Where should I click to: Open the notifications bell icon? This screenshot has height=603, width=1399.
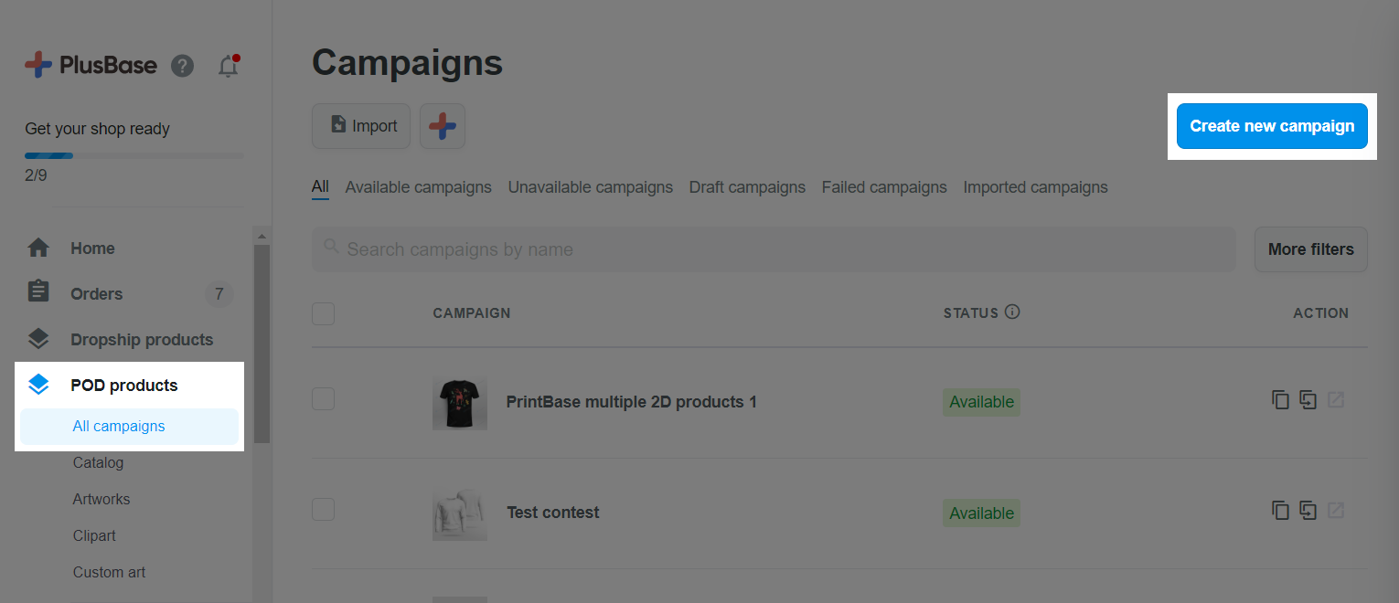tap(228, 66)
